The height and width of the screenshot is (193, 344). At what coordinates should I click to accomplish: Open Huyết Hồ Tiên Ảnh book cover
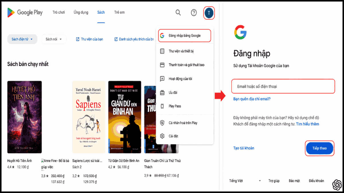[x=24, y=117]
